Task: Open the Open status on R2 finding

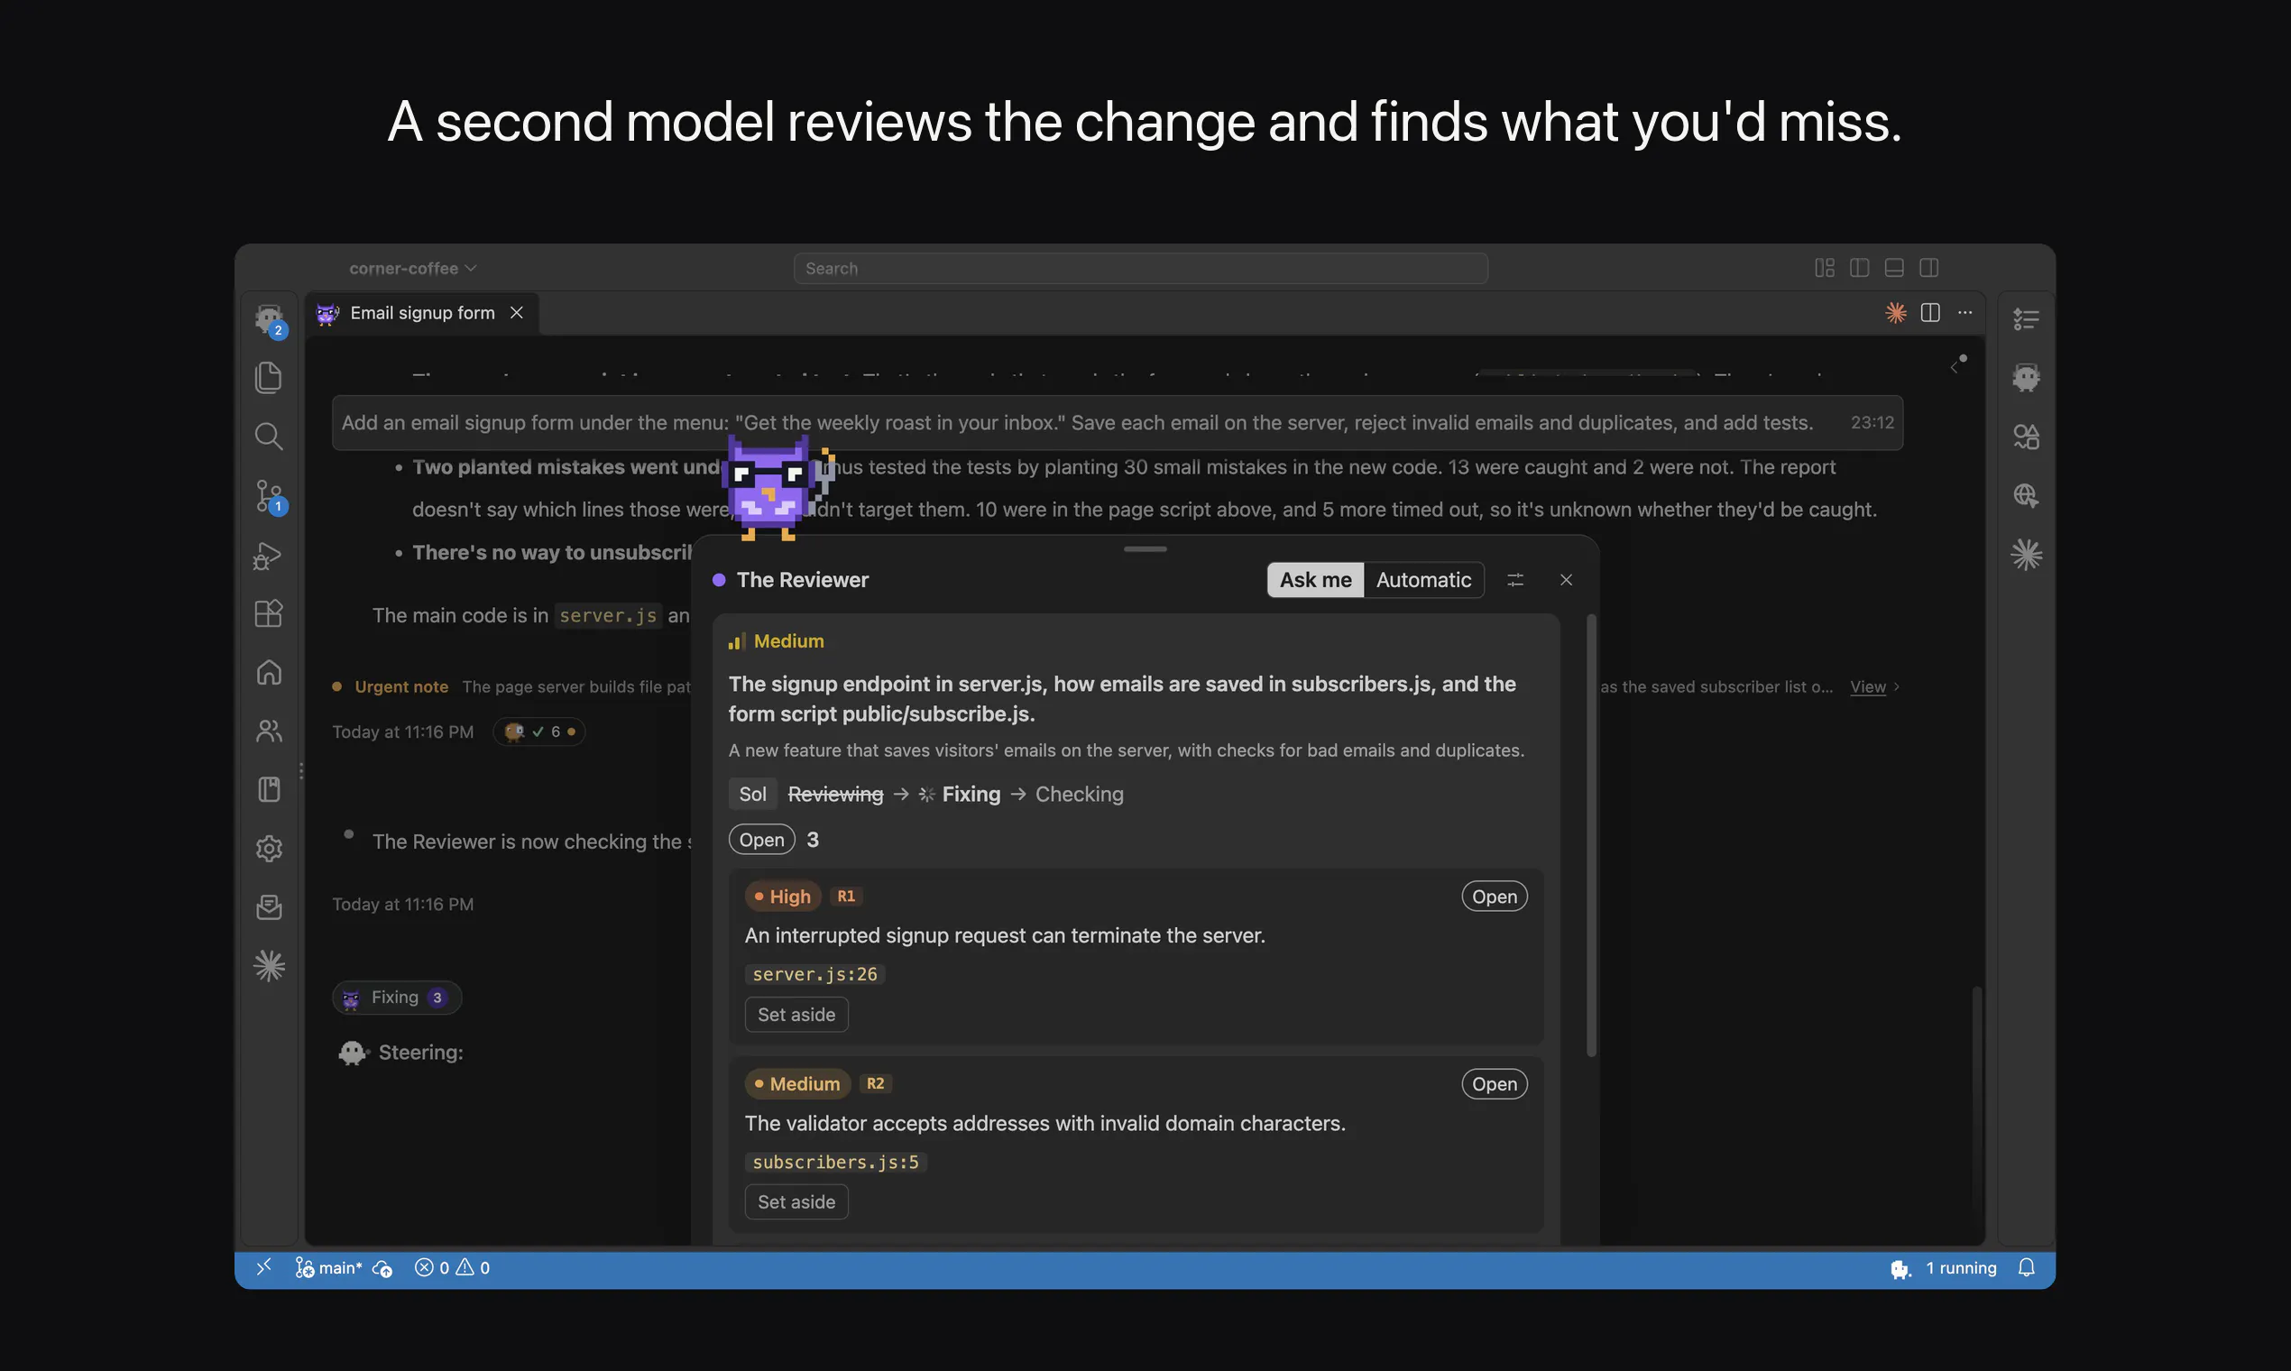Action: point(1494,1083)
